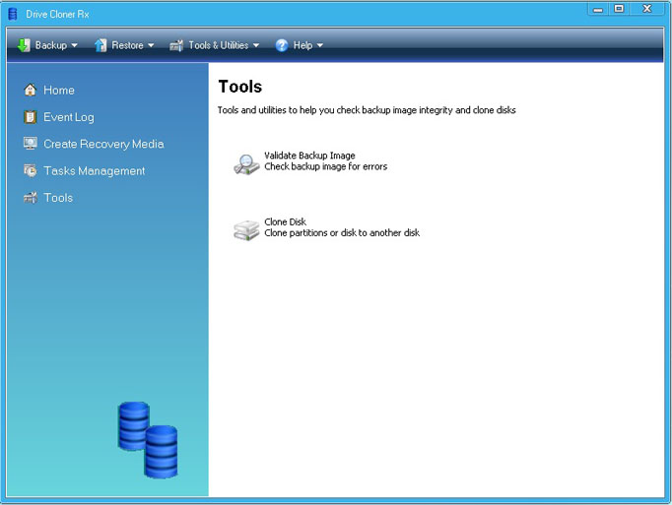Screen dimensions: 672x505
Task: Maximize the Drive Cloner Rx window
Action: point(619,9)
